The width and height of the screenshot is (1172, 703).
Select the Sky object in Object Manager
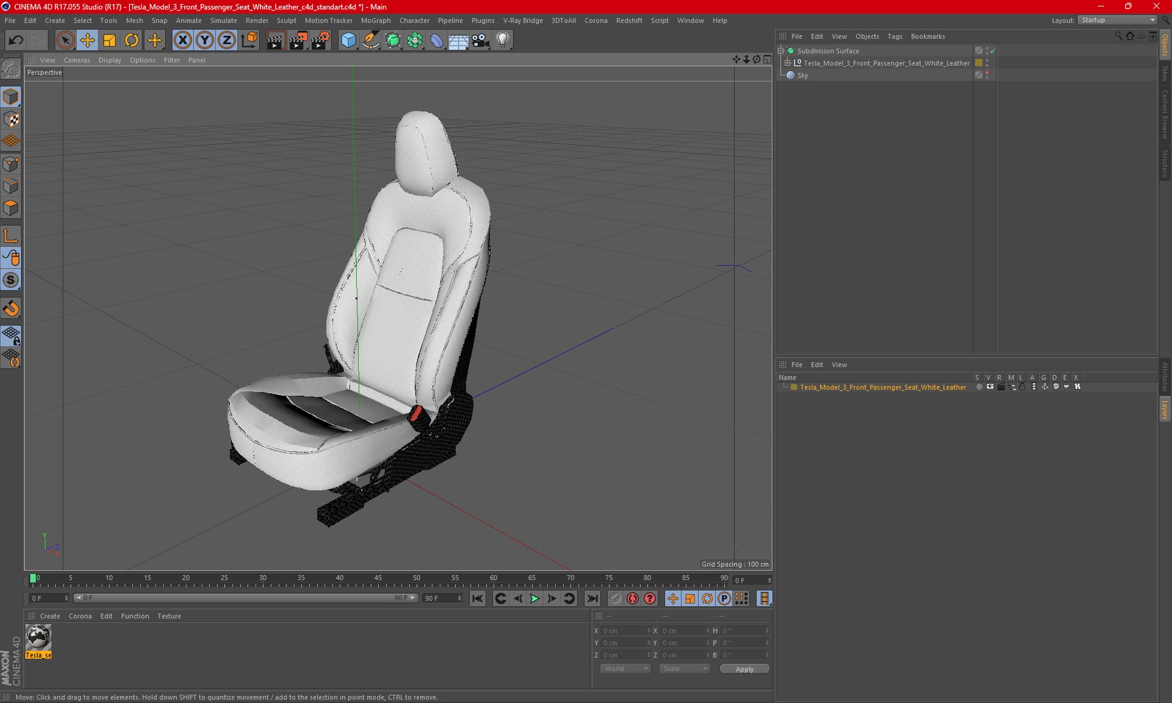pyautogui.click(x=802, y=76)
